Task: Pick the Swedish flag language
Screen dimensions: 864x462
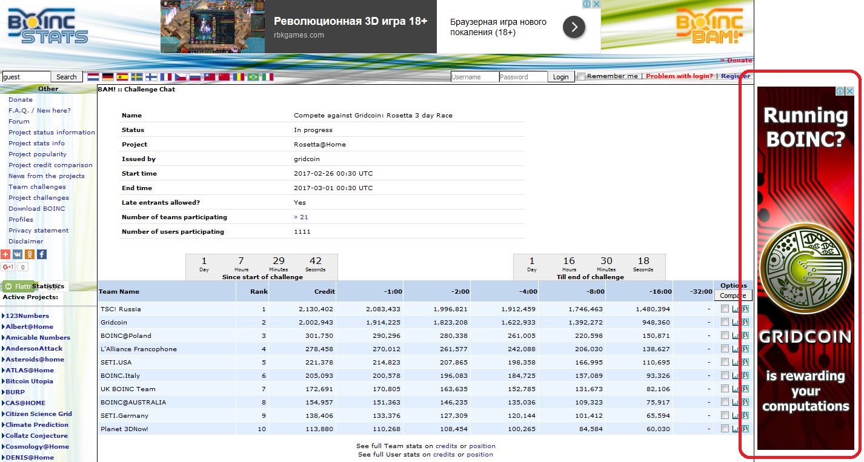Action: click(x=137, y=77)
